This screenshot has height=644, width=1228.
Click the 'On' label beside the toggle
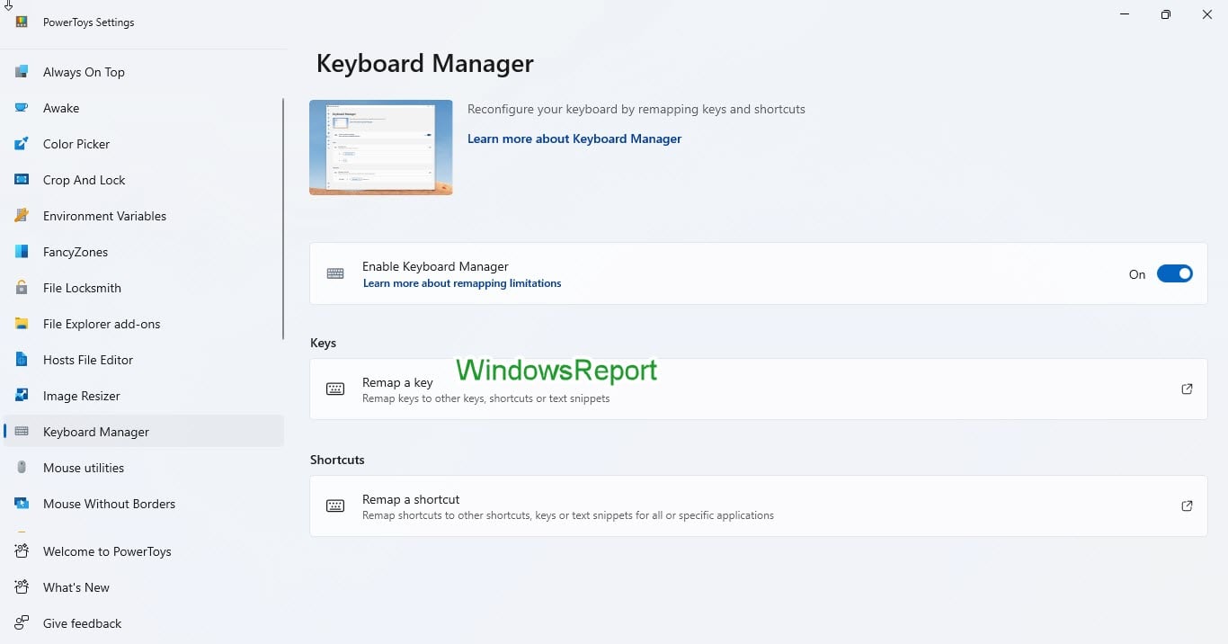[1137, 274]
